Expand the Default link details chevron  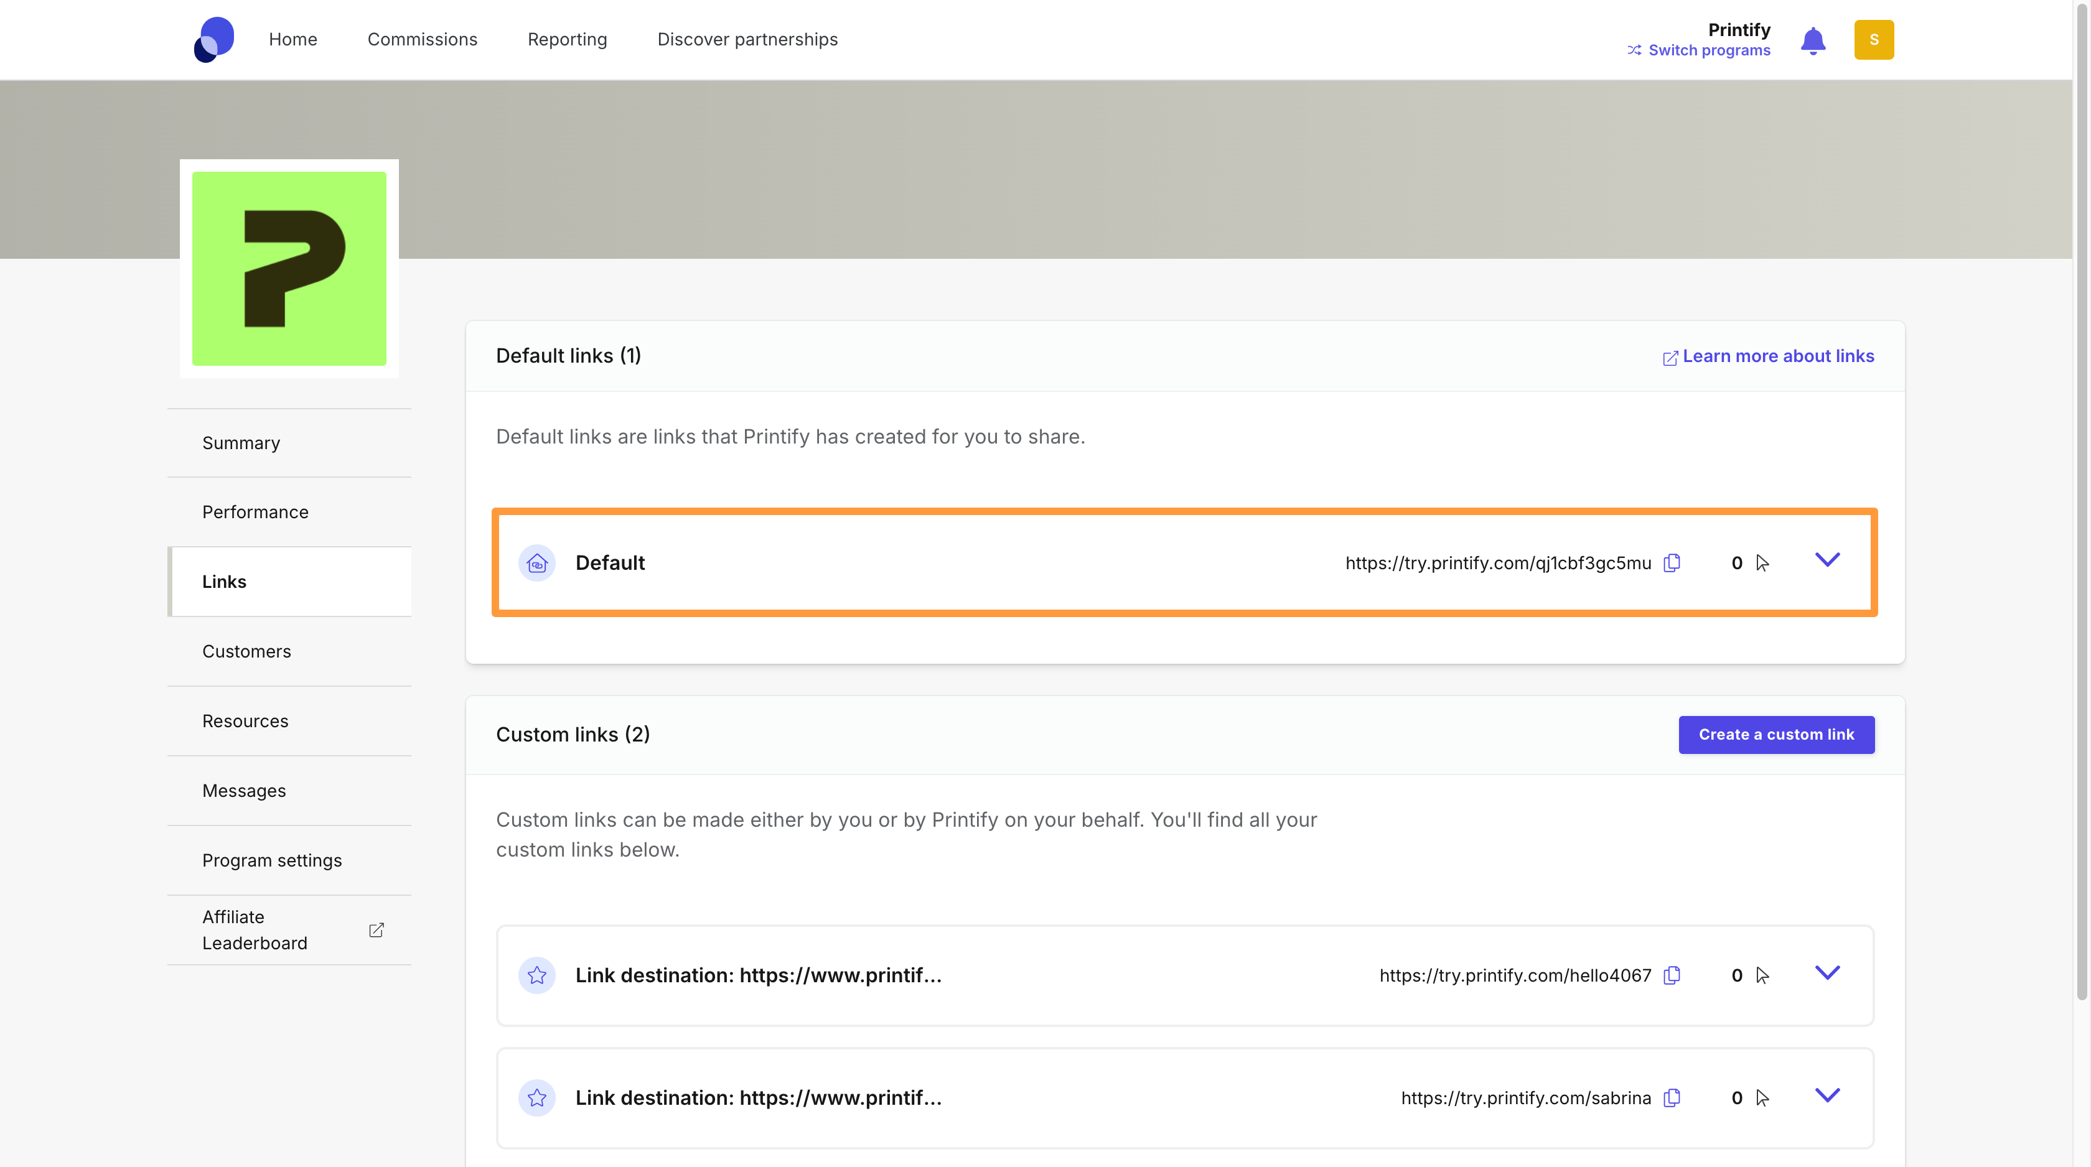tap(1827, 560)
